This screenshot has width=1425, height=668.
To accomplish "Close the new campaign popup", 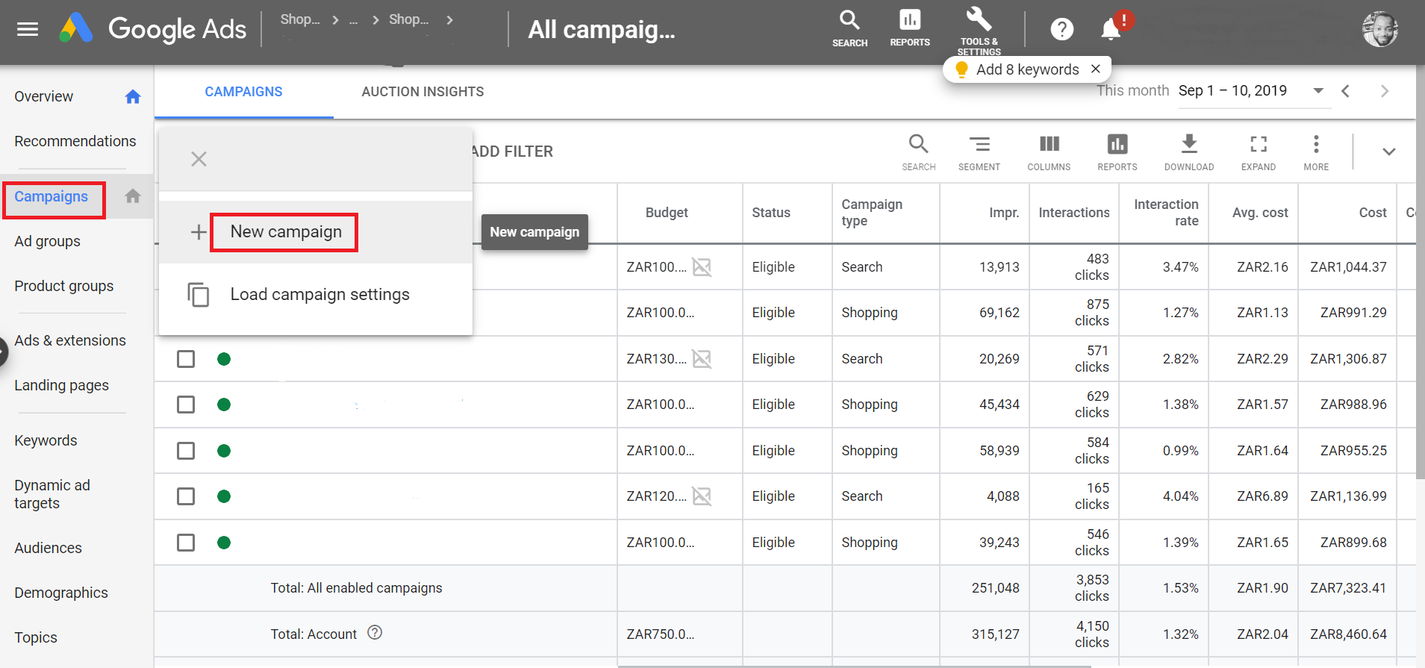I will (199, 159).
